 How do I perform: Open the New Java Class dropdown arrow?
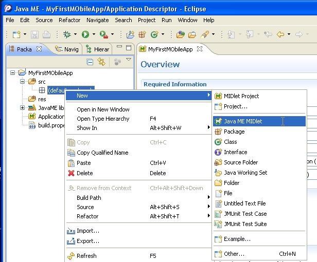[x=163, y=34]
